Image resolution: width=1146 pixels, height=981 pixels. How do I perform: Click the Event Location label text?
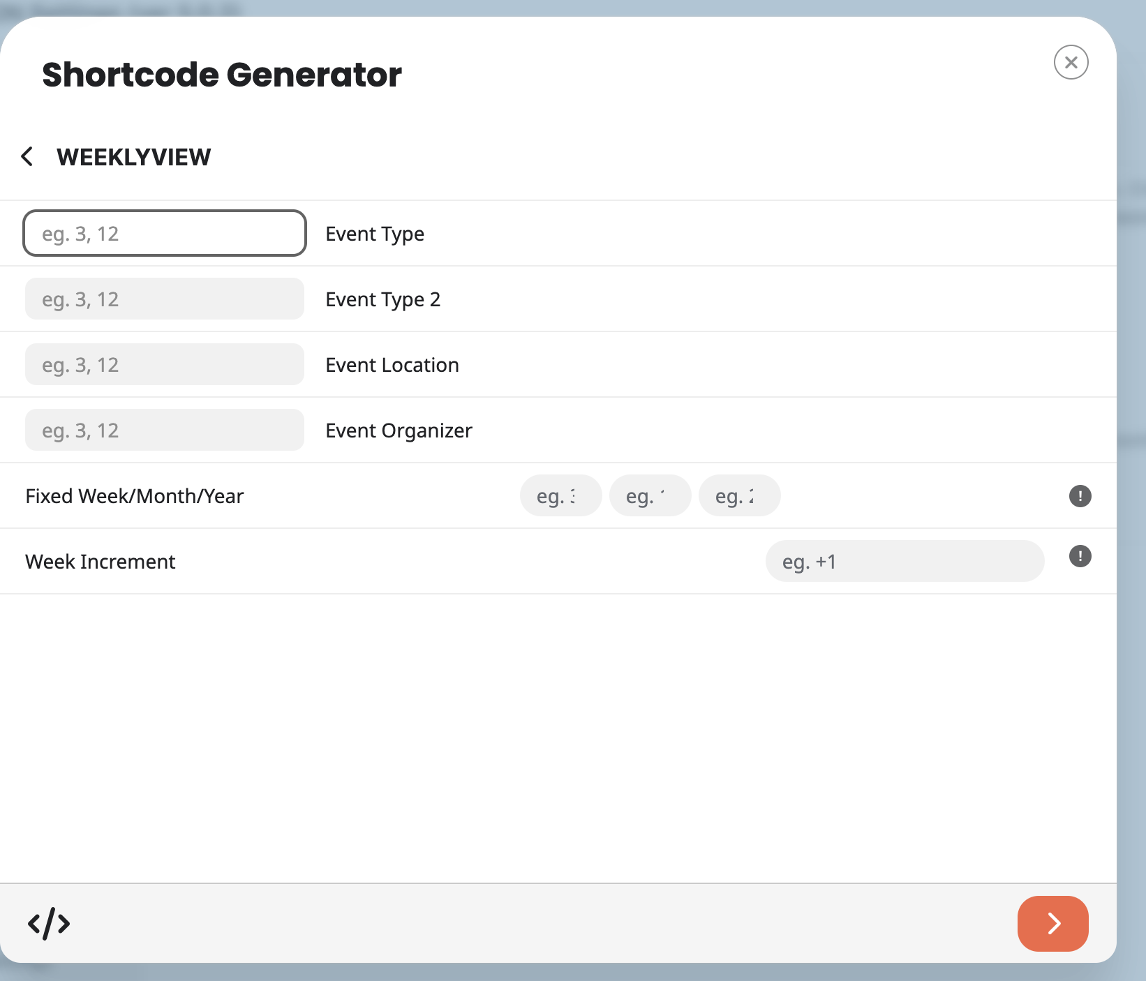pos(392,365)
